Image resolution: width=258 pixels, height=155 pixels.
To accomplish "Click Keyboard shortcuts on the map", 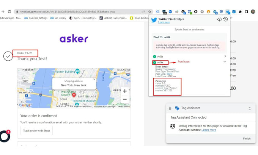I will click(x=83, y=106).
